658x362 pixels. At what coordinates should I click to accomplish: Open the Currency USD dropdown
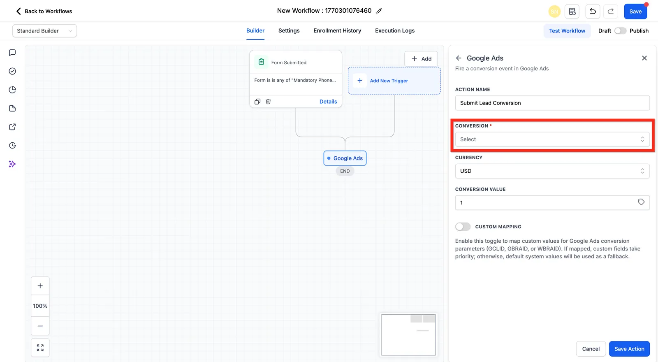[x=552, y=171]
